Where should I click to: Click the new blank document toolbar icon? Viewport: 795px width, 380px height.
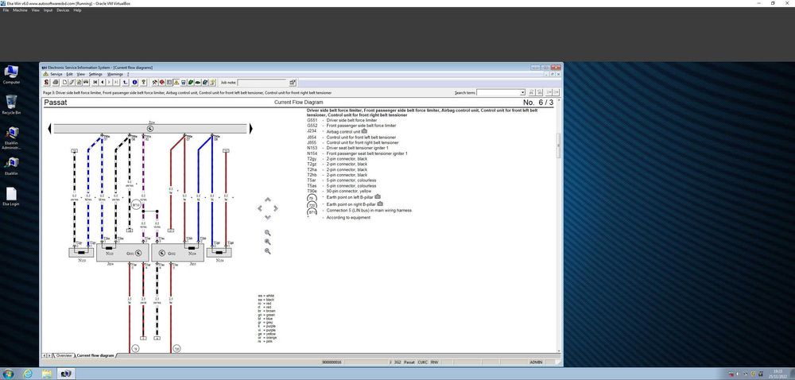click(x=64, y=82)
